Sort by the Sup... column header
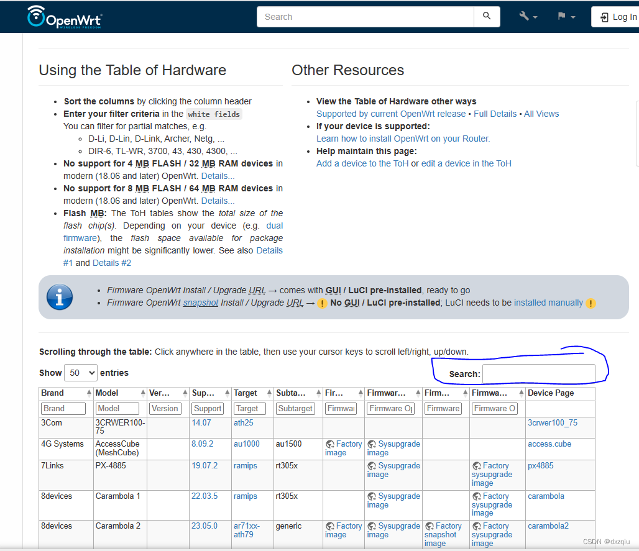 210,393
